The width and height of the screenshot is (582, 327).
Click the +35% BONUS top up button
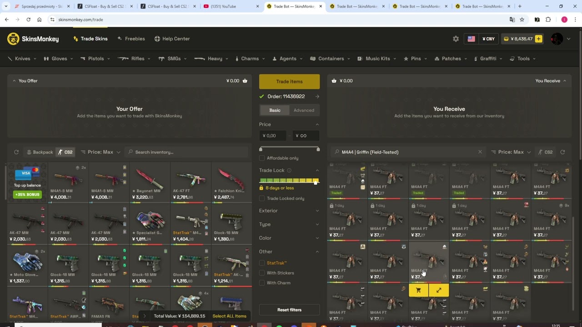pos(27,194)
